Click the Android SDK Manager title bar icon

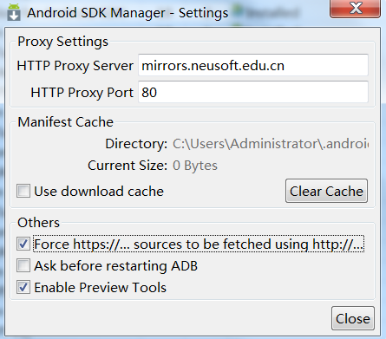pyautogui.click(x=14, y=12)
